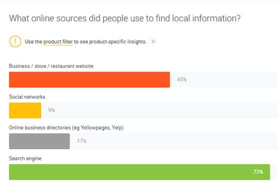Click the gray online directories bar

pyautogui.click(x=39, y=141)
